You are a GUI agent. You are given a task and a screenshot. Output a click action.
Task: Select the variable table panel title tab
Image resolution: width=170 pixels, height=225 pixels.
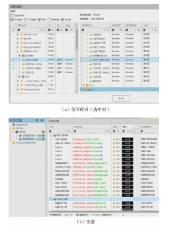[x=53, y=121]
